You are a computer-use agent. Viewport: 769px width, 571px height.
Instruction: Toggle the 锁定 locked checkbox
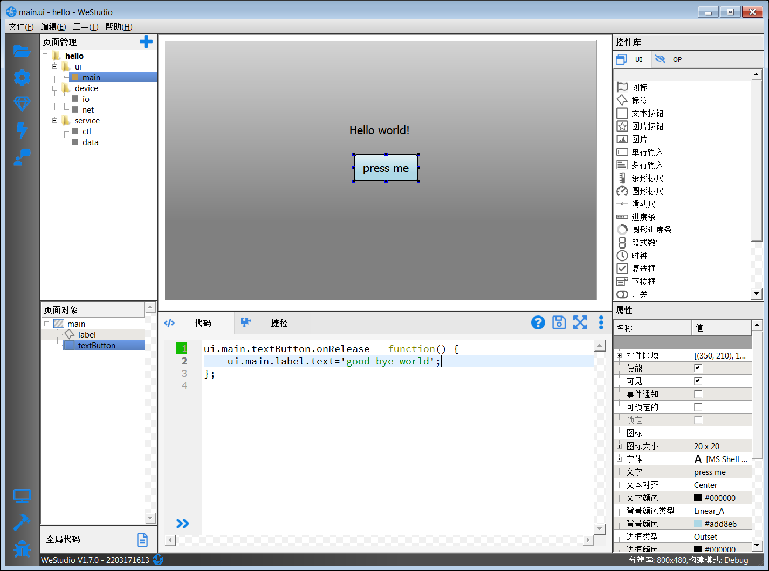coord(698,420)
